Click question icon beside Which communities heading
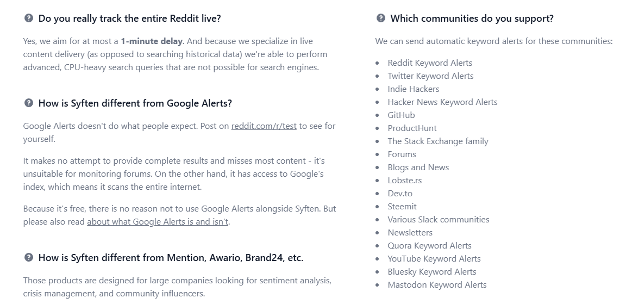626x304 pixels. coord(381,18)
